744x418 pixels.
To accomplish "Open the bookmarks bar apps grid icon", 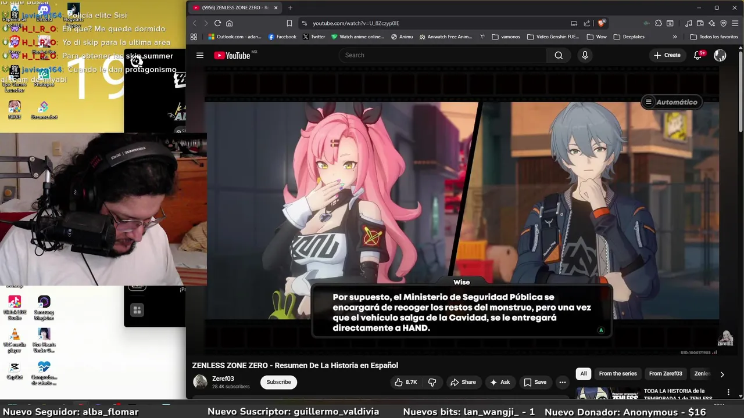I will click(x=194, y=37).
